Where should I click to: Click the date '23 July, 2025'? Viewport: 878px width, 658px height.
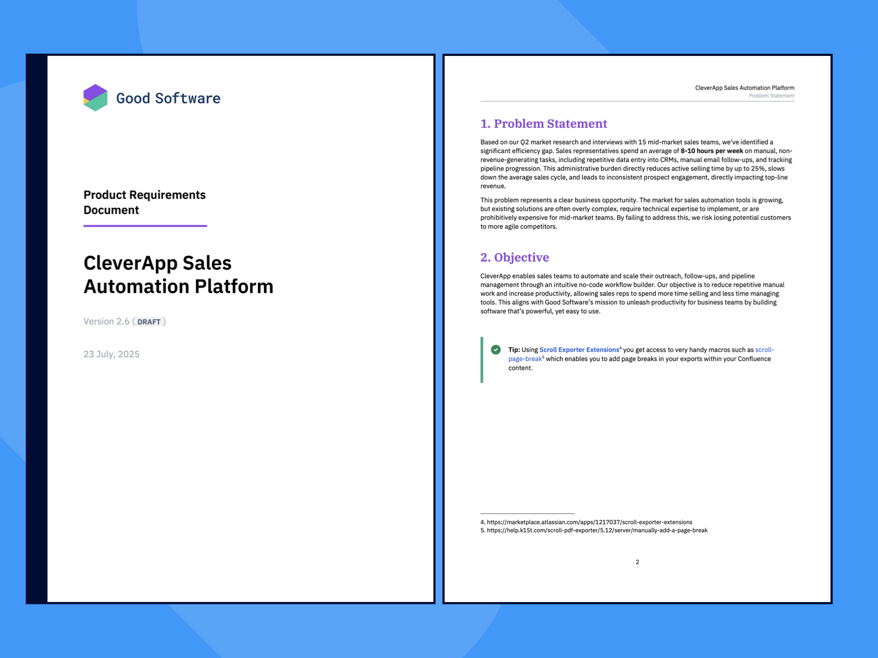111,354
